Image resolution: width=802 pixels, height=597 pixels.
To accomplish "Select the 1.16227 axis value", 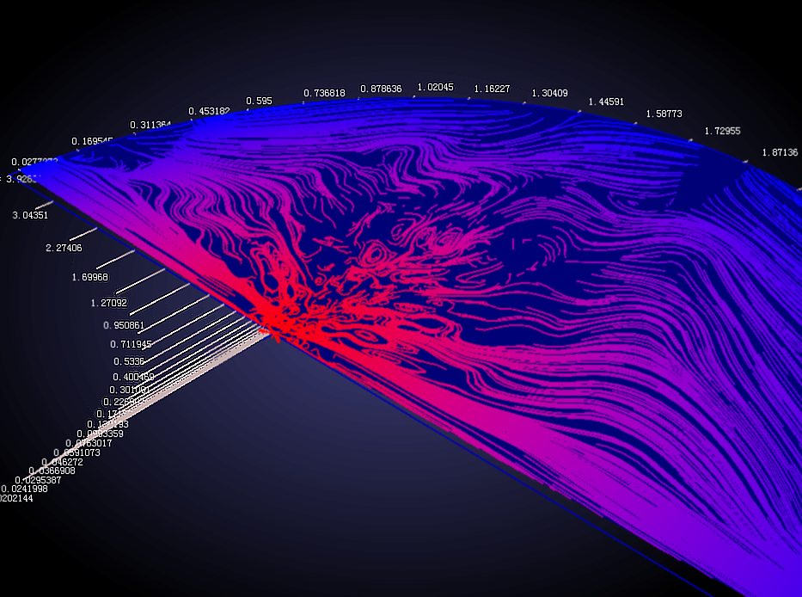I will coord(492,89).
